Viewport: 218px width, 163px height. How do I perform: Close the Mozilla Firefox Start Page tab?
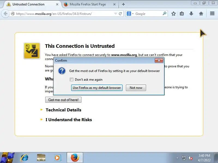[114, 4]
